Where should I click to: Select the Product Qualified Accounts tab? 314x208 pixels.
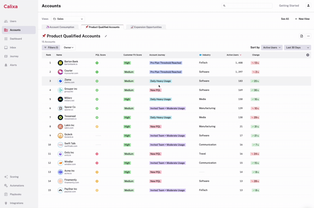102,27
